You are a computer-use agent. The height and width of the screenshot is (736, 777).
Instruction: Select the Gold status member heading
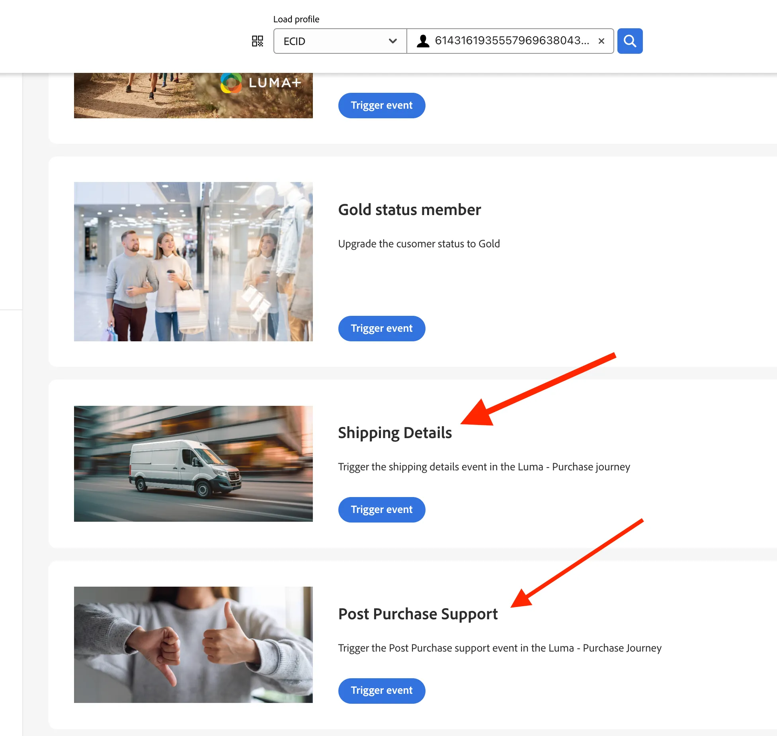tap(410, 210)
